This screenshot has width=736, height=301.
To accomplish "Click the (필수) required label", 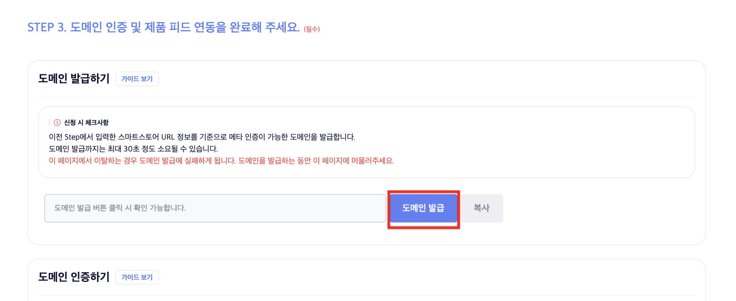I will click(x=312, y=29).
